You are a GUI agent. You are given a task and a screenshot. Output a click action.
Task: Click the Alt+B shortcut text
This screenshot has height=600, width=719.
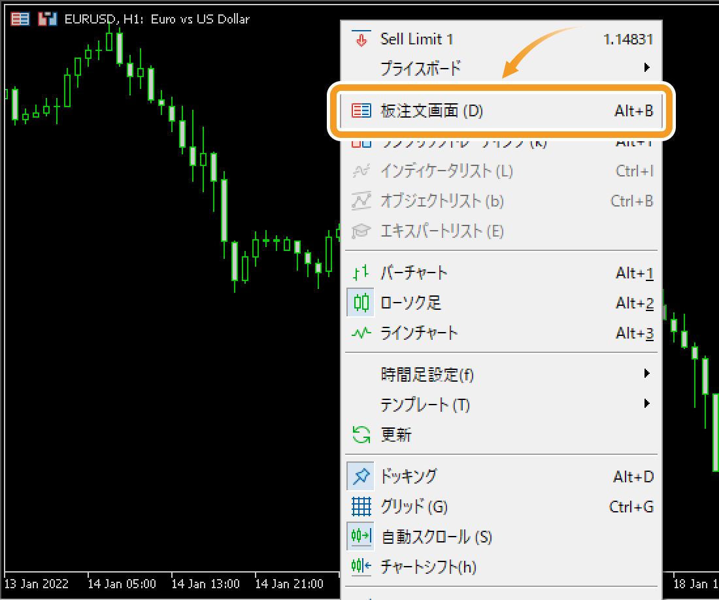pyautogui.click(x=634, y=111)
